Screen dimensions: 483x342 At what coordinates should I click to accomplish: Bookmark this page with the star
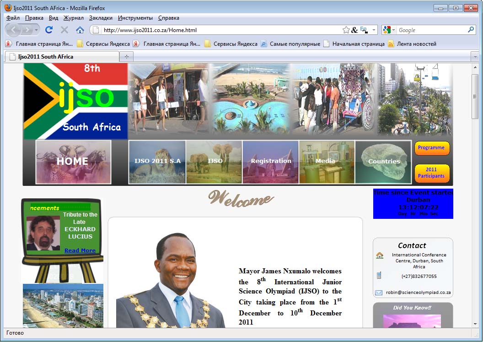(x=346, y=30)
